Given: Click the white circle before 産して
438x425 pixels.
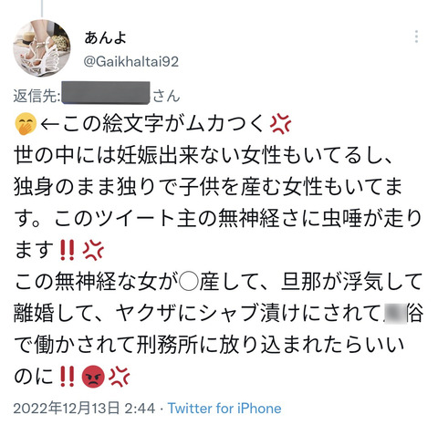Looking at the screenshot, I should point(189,282).
